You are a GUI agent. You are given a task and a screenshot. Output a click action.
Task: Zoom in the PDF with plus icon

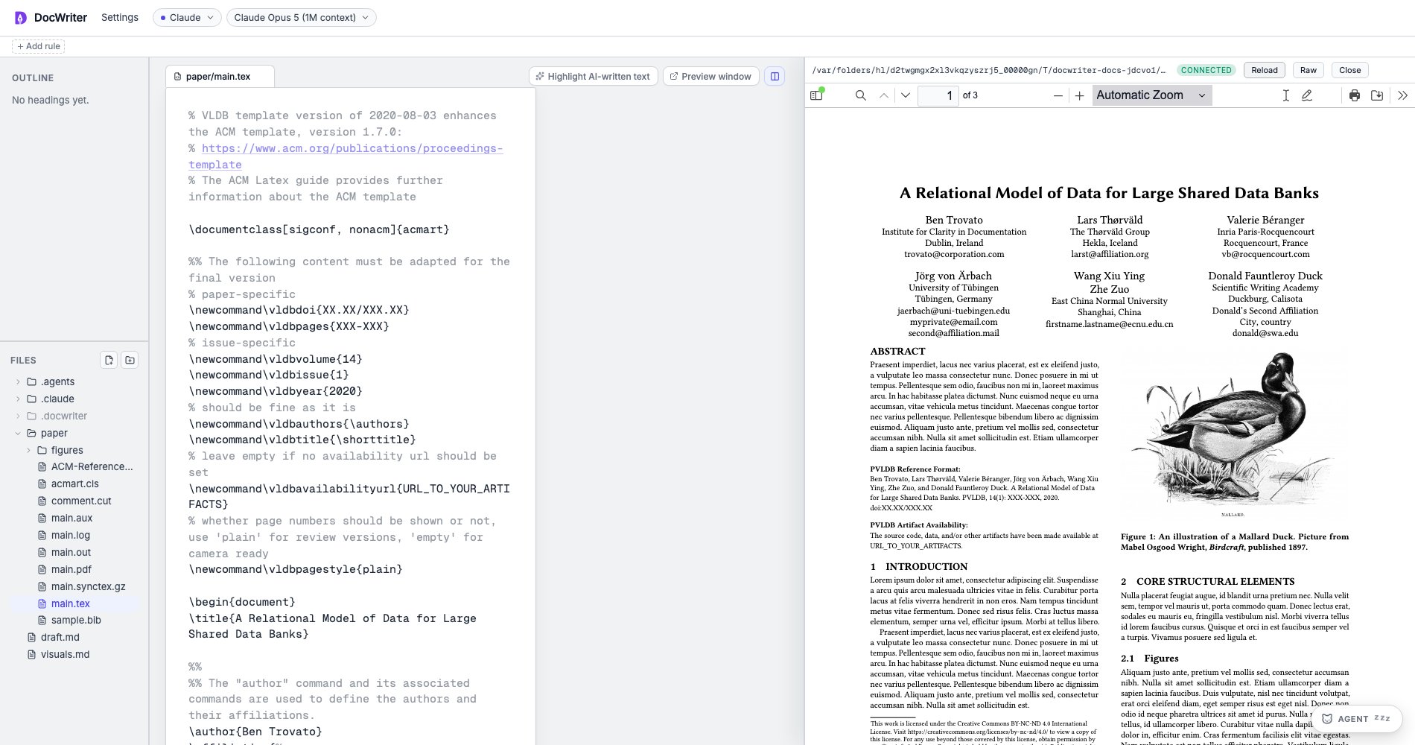1079,95
